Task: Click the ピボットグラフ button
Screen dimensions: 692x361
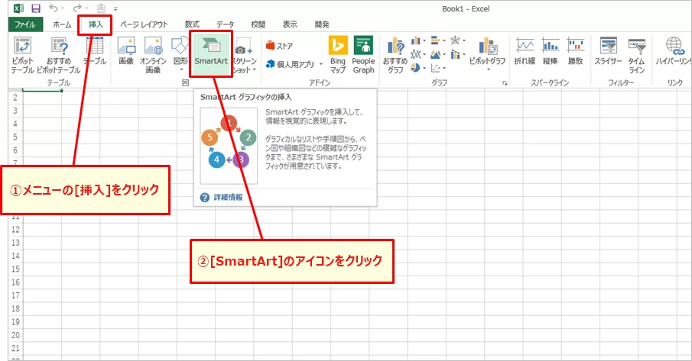Action: (x=488, y=55)
